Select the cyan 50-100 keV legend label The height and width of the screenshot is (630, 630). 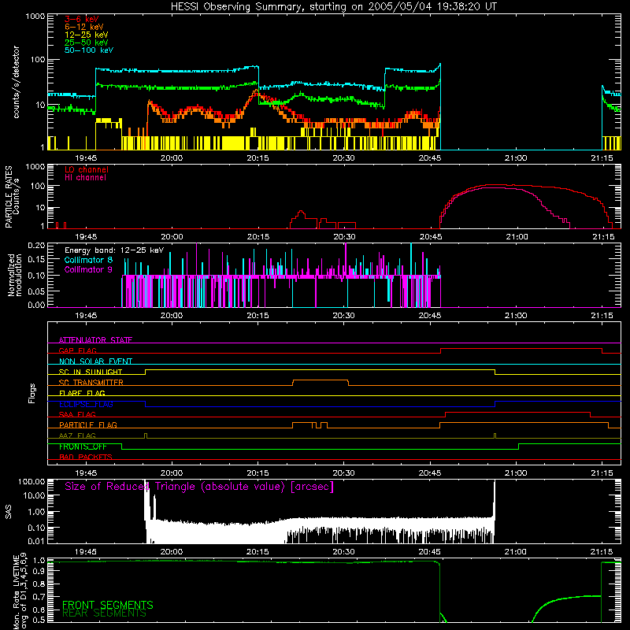[x=89, y=50]
